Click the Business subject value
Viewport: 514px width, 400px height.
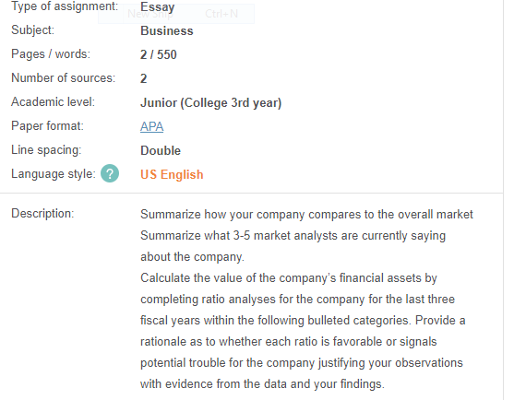(167, 30)
